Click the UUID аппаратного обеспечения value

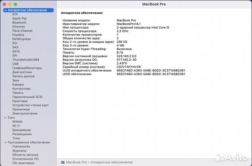click(151, 70)
